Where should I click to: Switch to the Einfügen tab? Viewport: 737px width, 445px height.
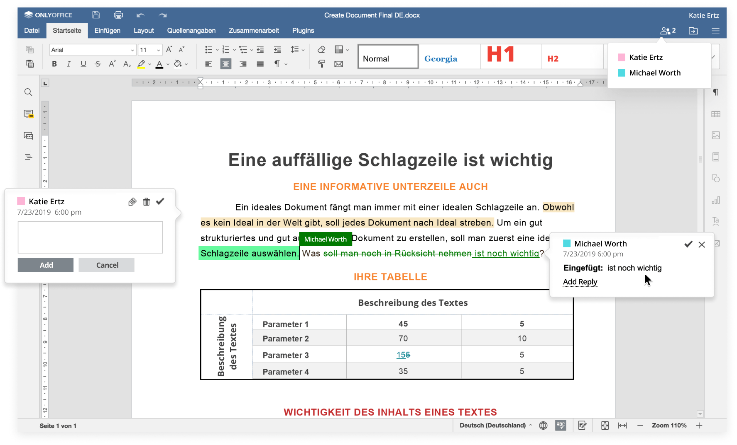[108, 31]
